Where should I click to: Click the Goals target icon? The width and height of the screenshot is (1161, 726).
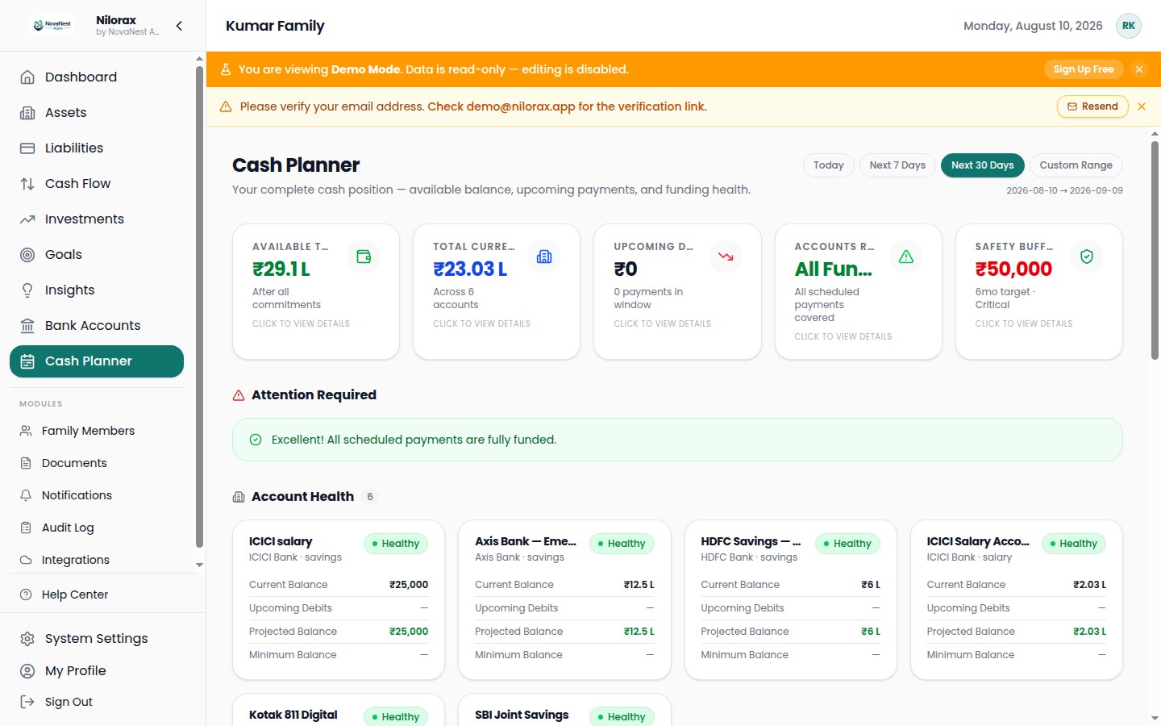27,255
